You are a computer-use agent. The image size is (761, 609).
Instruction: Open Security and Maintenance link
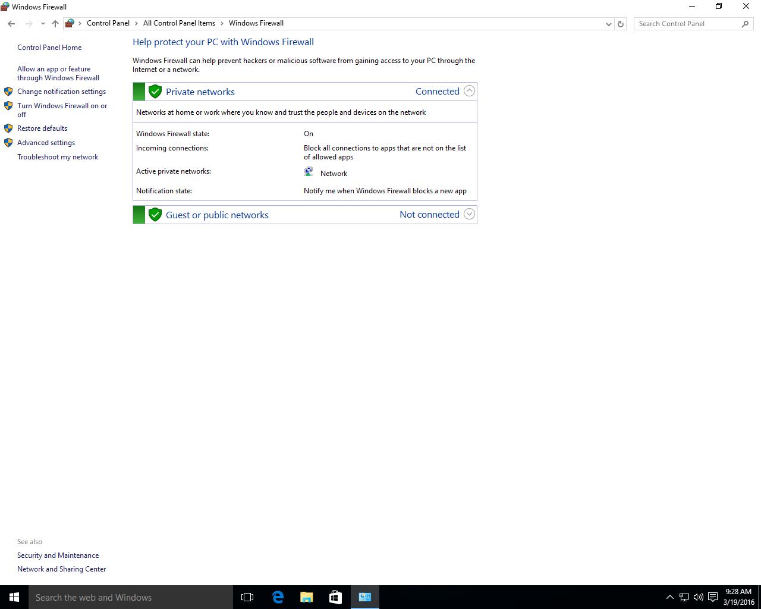click(58, 555)
